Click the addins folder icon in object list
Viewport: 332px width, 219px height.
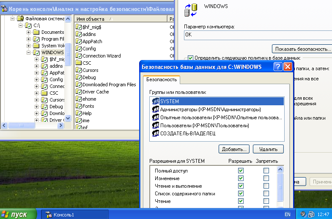tap(79, 34)
